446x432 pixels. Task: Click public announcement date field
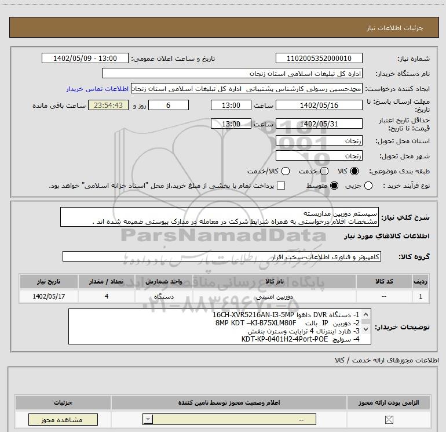click(x=85, y=58)
